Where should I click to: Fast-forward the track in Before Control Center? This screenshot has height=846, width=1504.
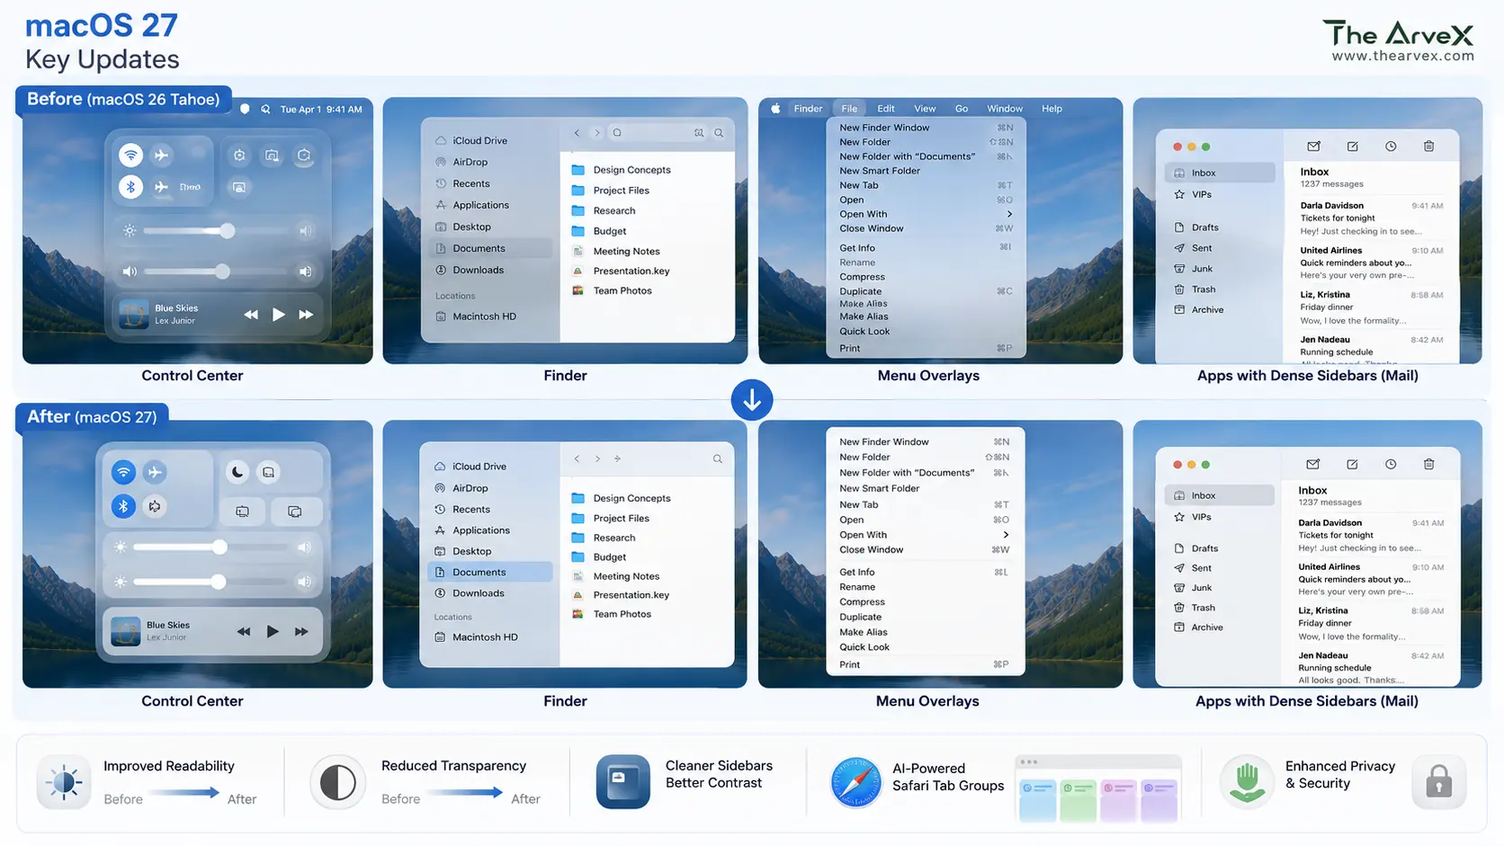coord(306,315)
